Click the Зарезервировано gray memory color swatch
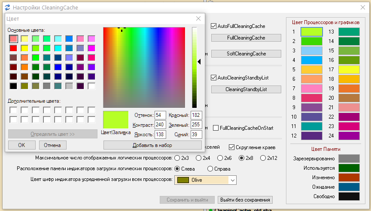 [x=349, y=159]
